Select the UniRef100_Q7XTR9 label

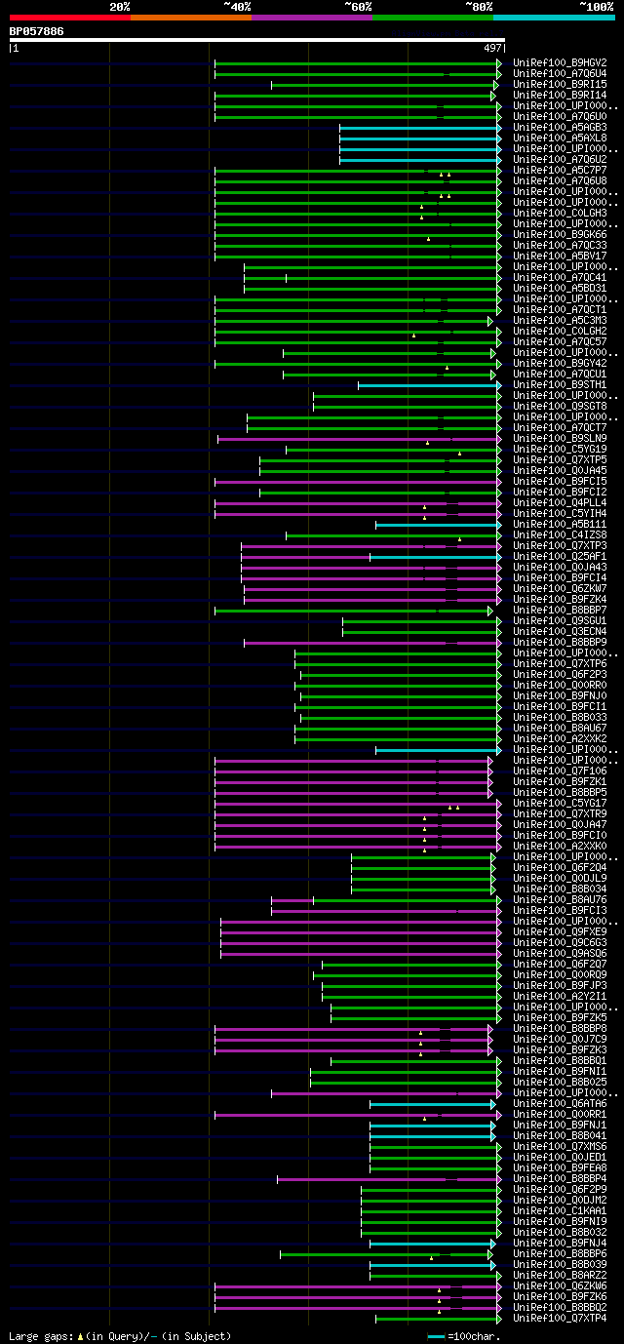pos(560,813)
